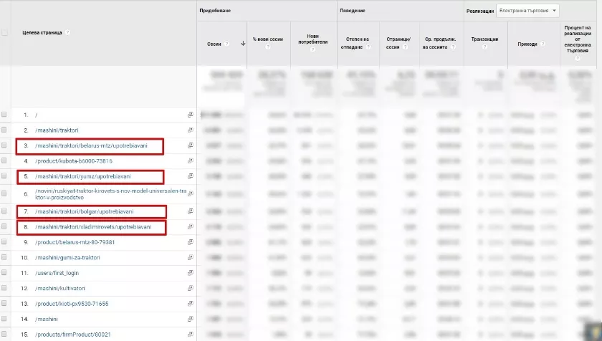Open /mashini/traktori/belarus-mtz/upotrebiavani link

pyautogui.click(x=91, y=145)
